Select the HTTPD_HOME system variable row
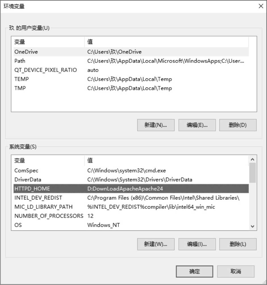This screenshot has height=285, width=267. point(131,189)
